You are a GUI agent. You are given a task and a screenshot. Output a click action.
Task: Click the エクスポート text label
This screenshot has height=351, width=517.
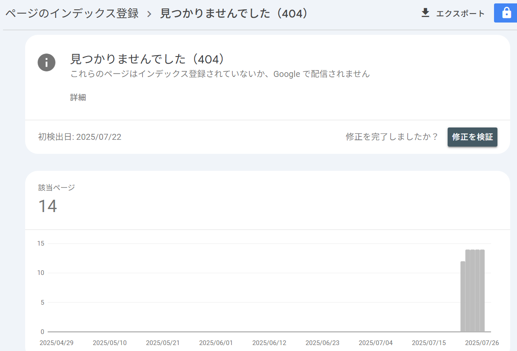click(460, 14)
